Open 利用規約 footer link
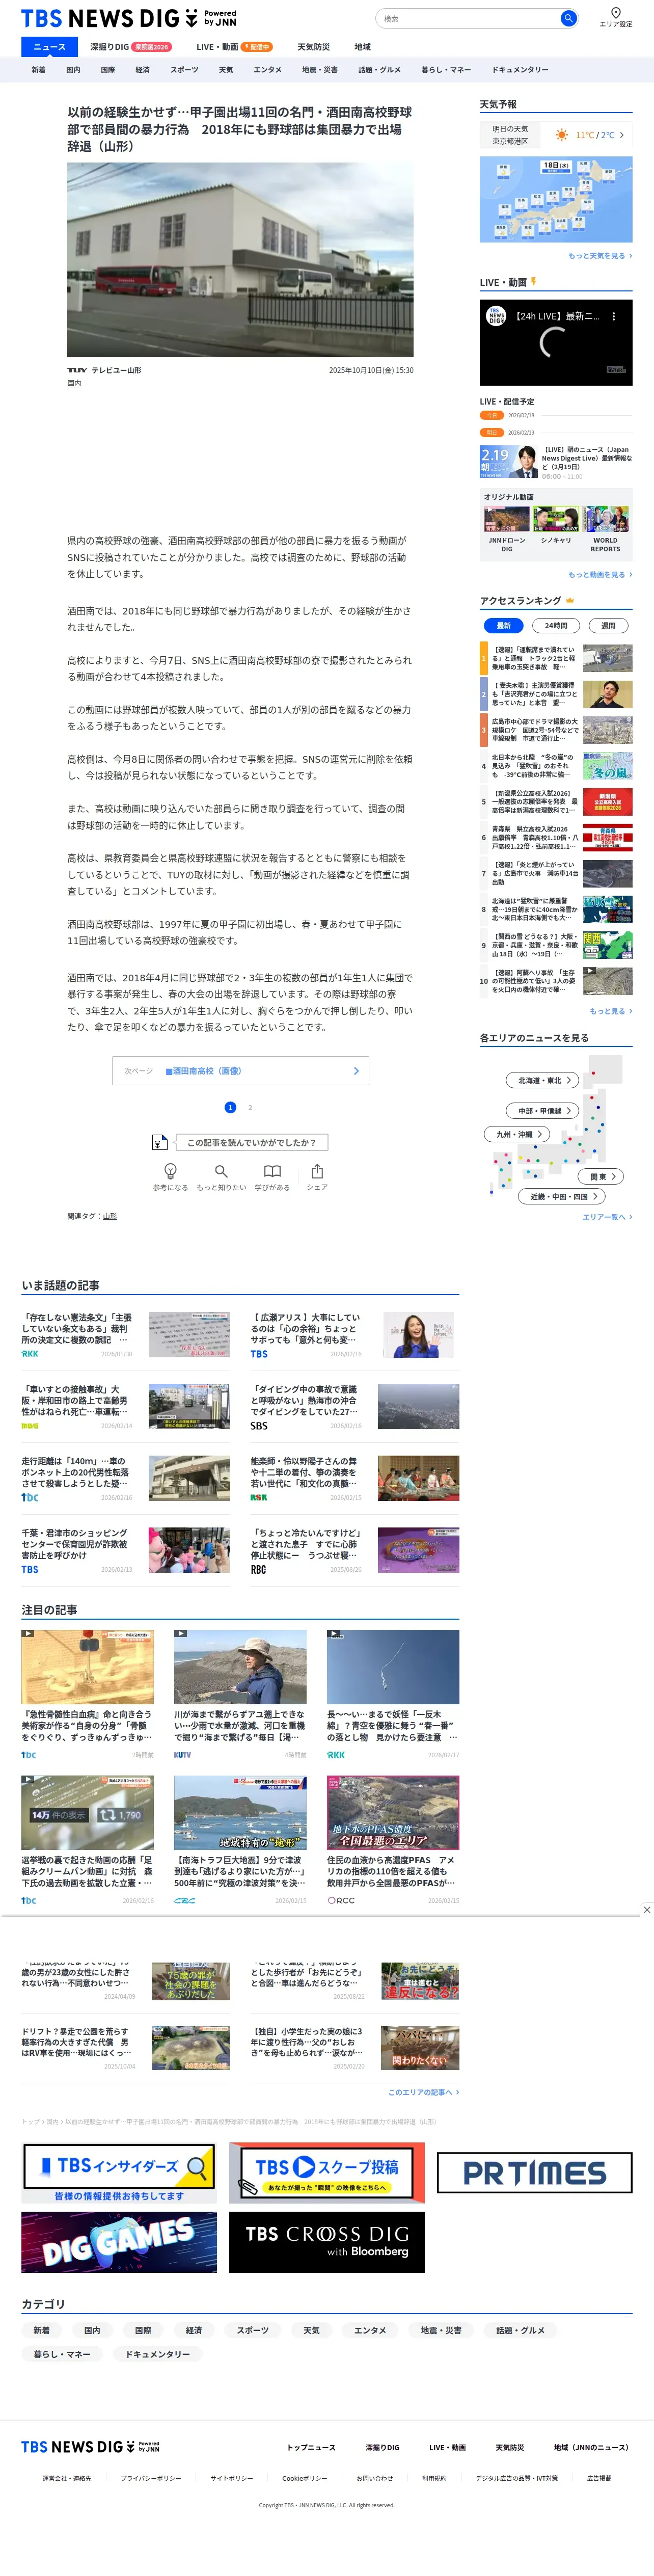 pyautogui.click(x=434, y=2478)
